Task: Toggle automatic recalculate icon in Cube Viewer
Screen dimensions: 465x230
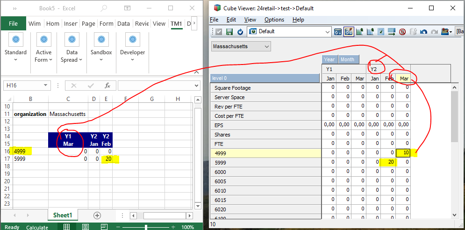Action: coord(349,32)
